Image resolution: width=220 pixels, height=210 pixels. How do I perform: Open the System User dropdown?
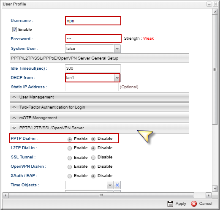pos(117,49)
